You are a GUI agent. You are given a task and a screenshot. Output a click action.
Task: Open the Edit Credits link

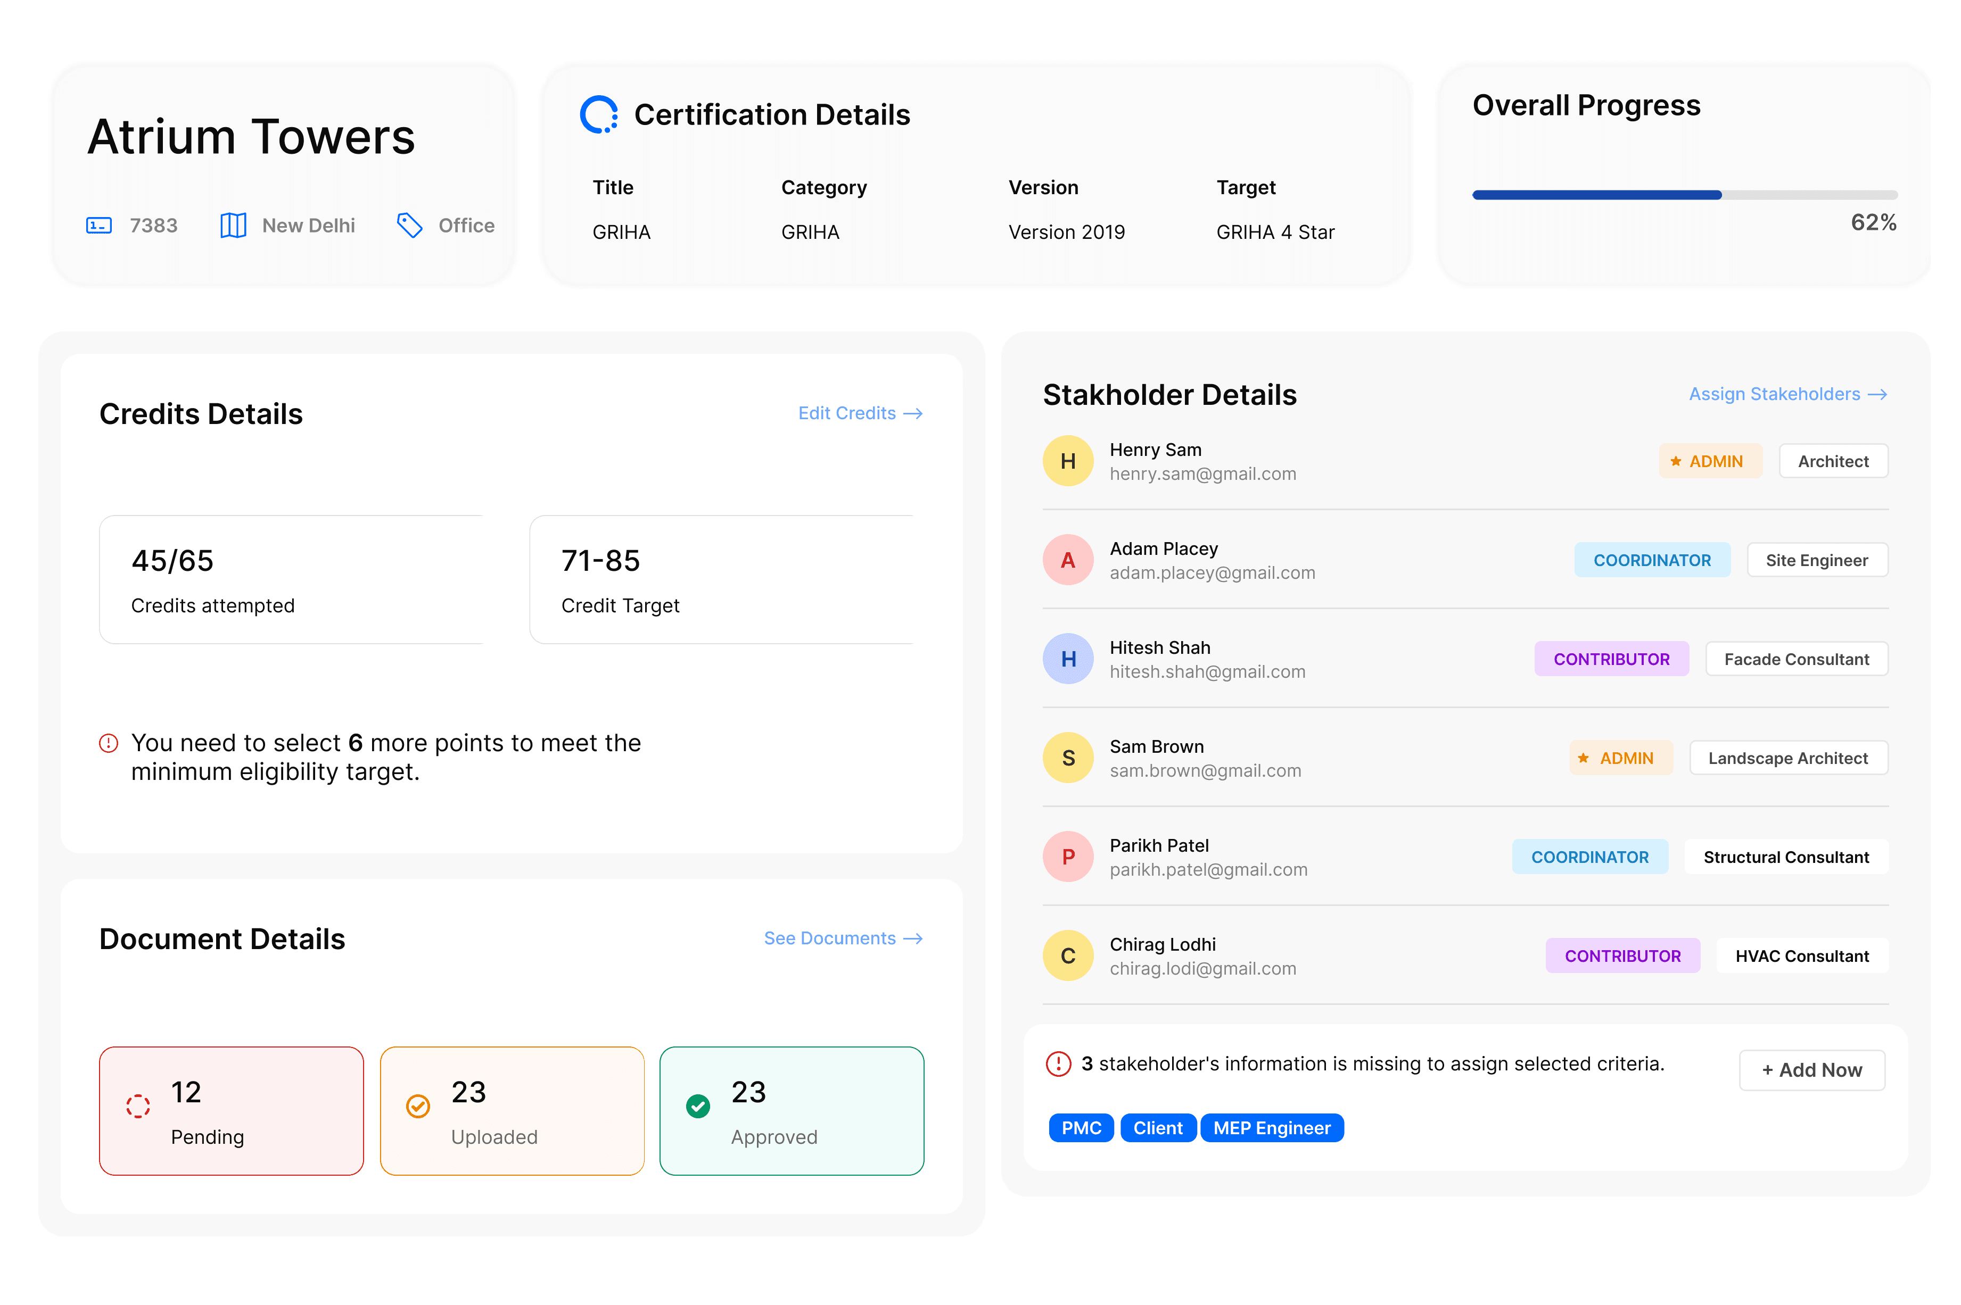click(x=860, y=414)
